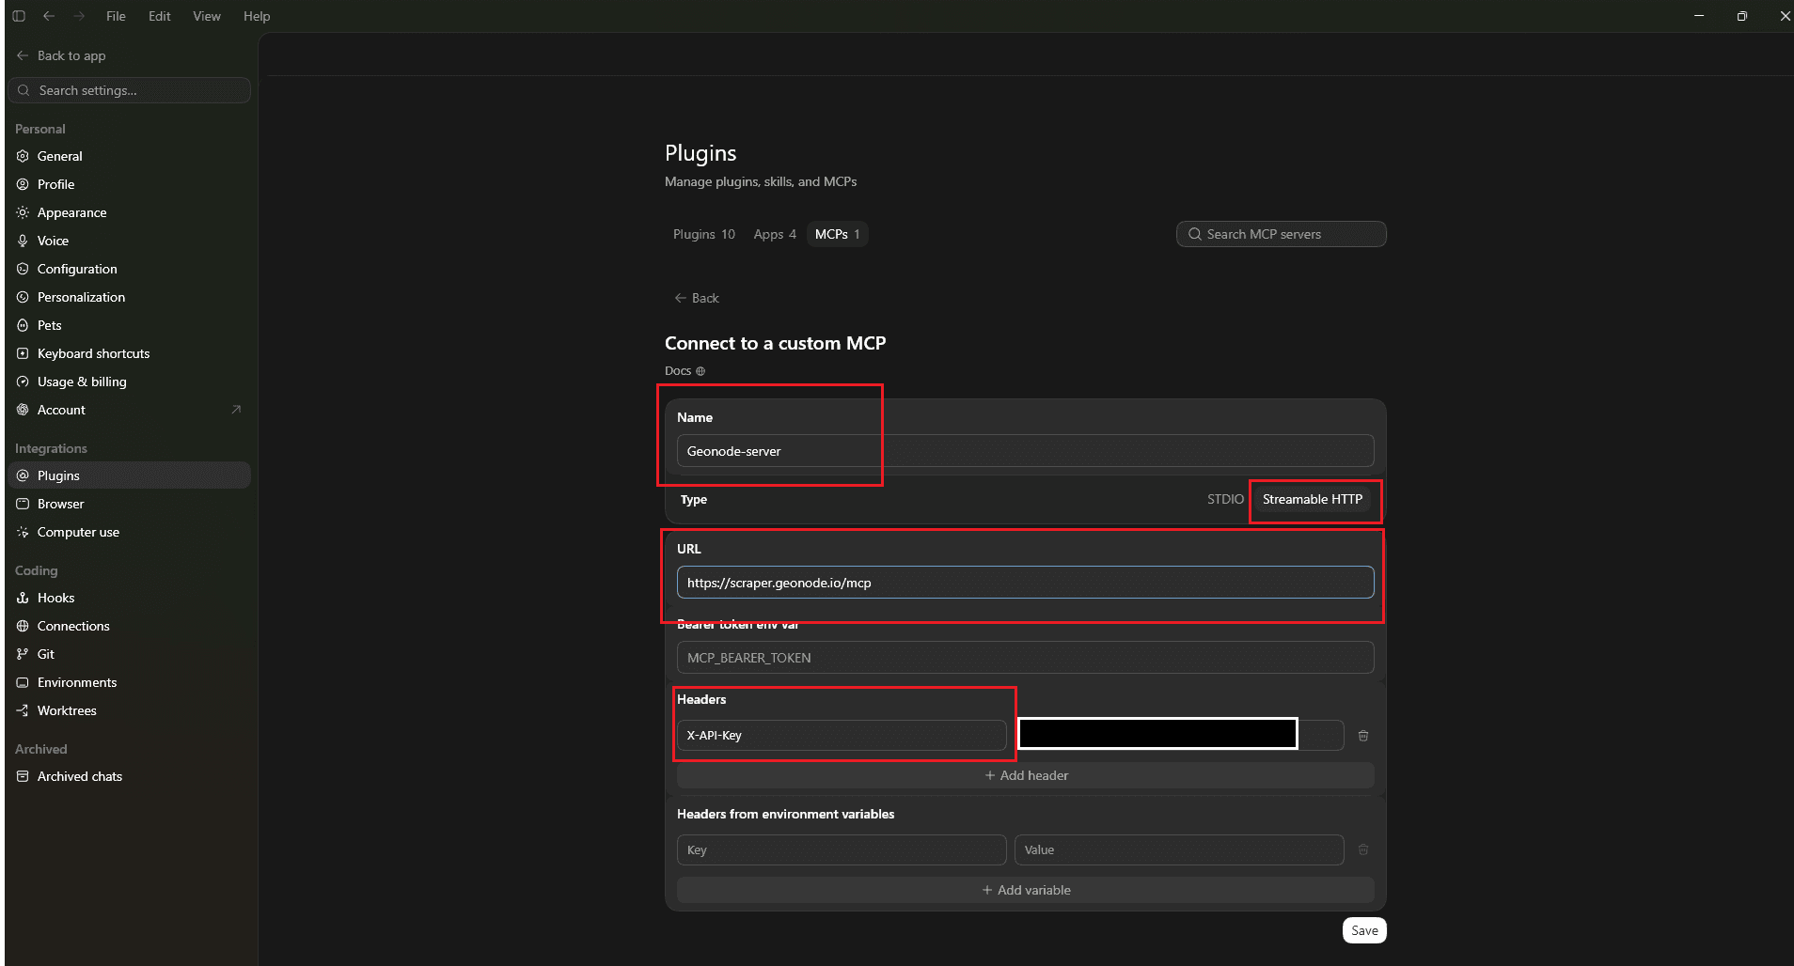This screenshot has height=966, width=1794.
Task: Switch to the Plugins 10 tab
Action: (x=704, y=234)
